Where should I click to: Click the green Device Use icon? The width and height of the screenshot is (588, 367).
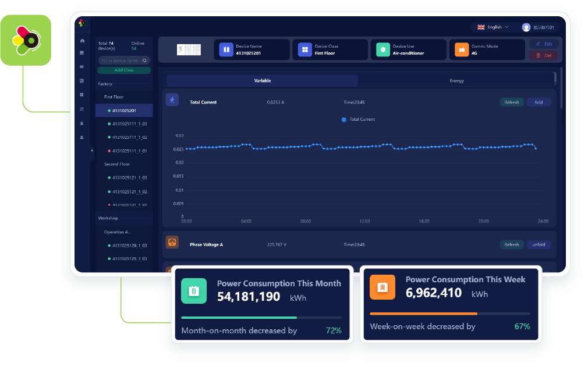click(x=383, y=50)
